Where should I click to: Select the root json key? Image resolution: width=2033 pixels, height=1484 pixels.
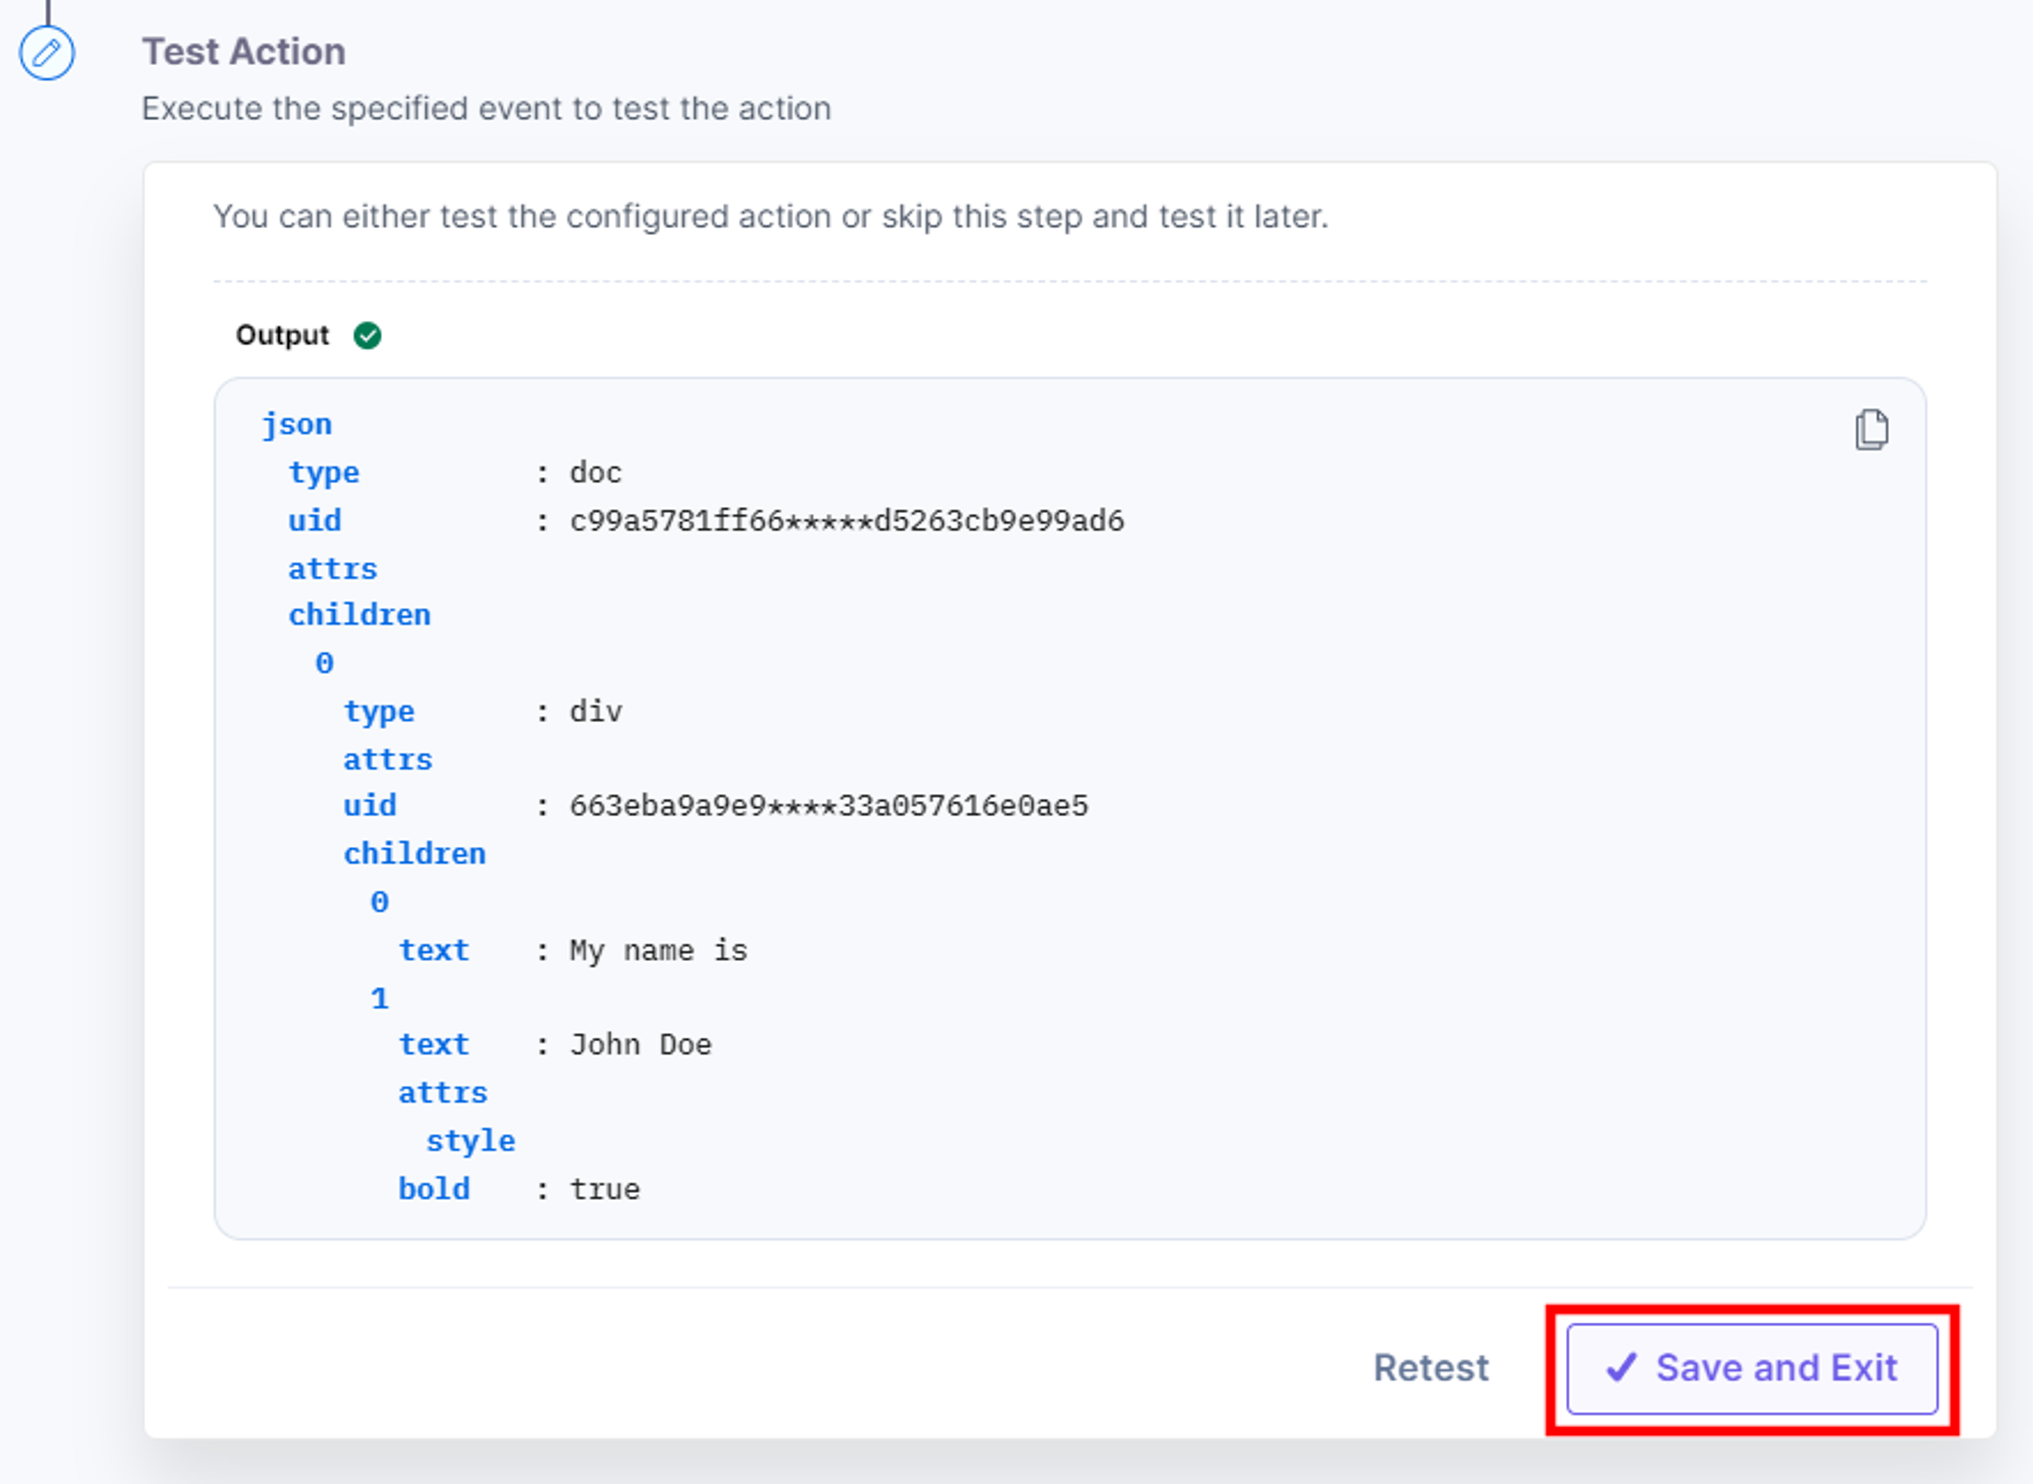point(296,424)
